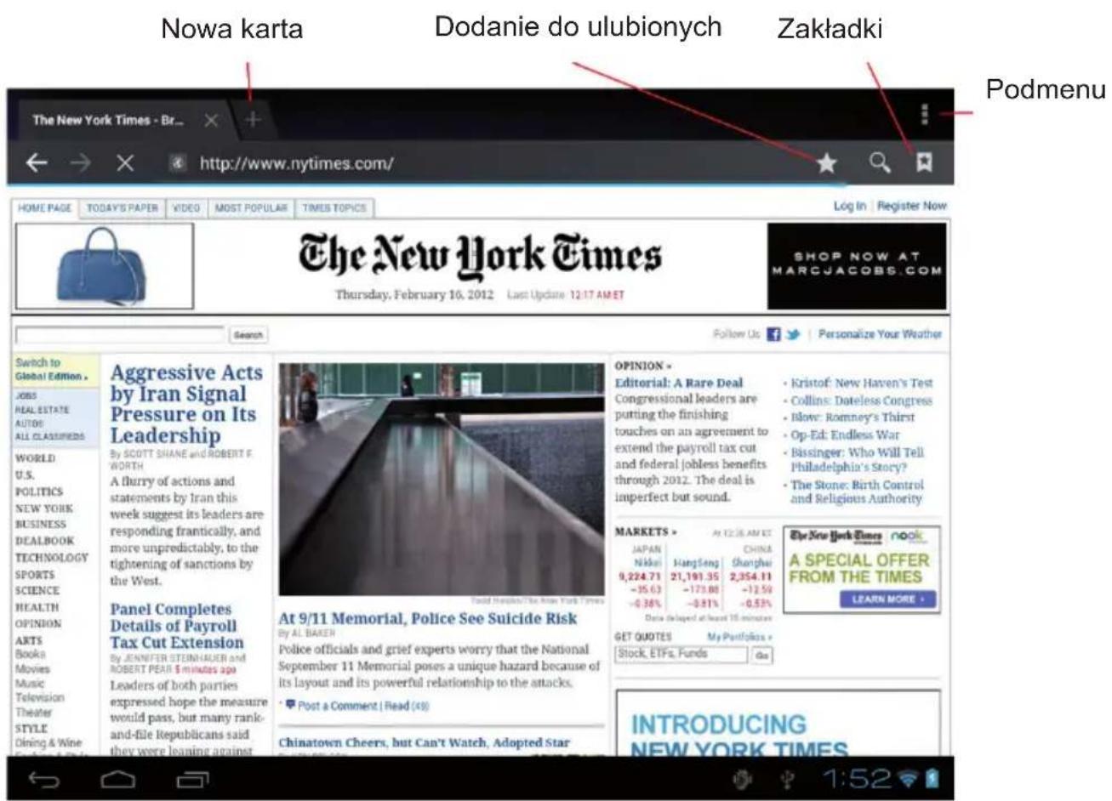Close The New York Times tab

[211, 120]
